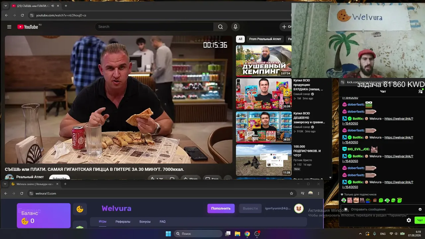Viewport: 425px width, 239px height.
Task: Open the Реальный Атлет channel name
Action: click(30, 177)
